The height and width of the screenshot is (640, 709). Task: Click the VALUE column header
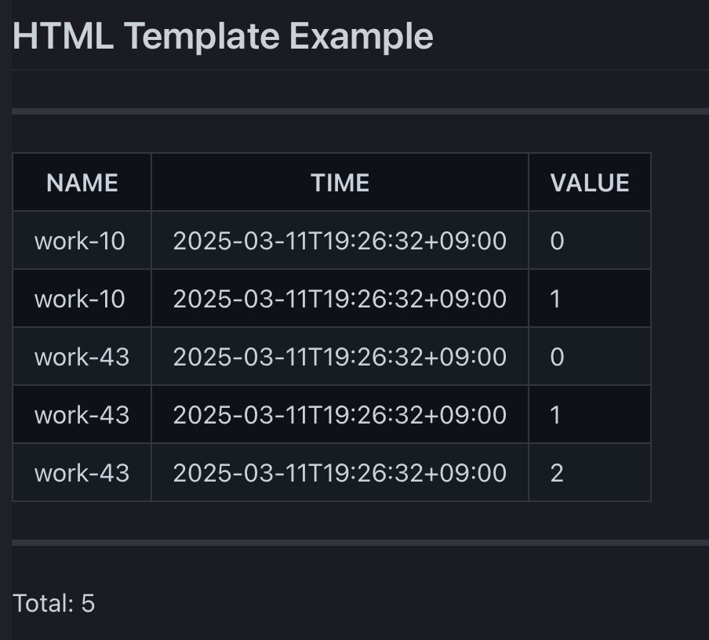(590, 183)
